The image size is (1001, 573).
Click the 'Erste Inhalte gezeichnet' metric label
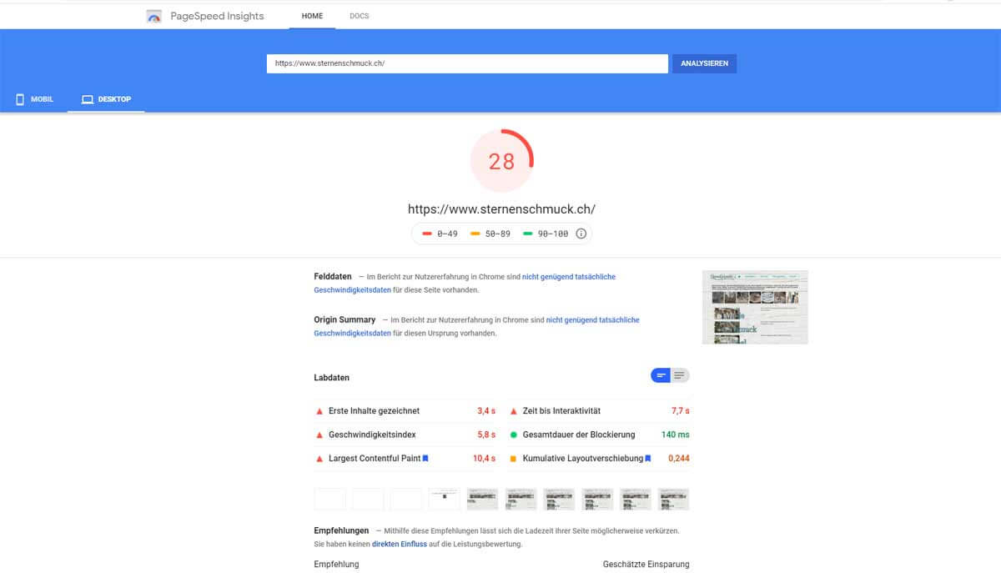[x=374, y=411]
